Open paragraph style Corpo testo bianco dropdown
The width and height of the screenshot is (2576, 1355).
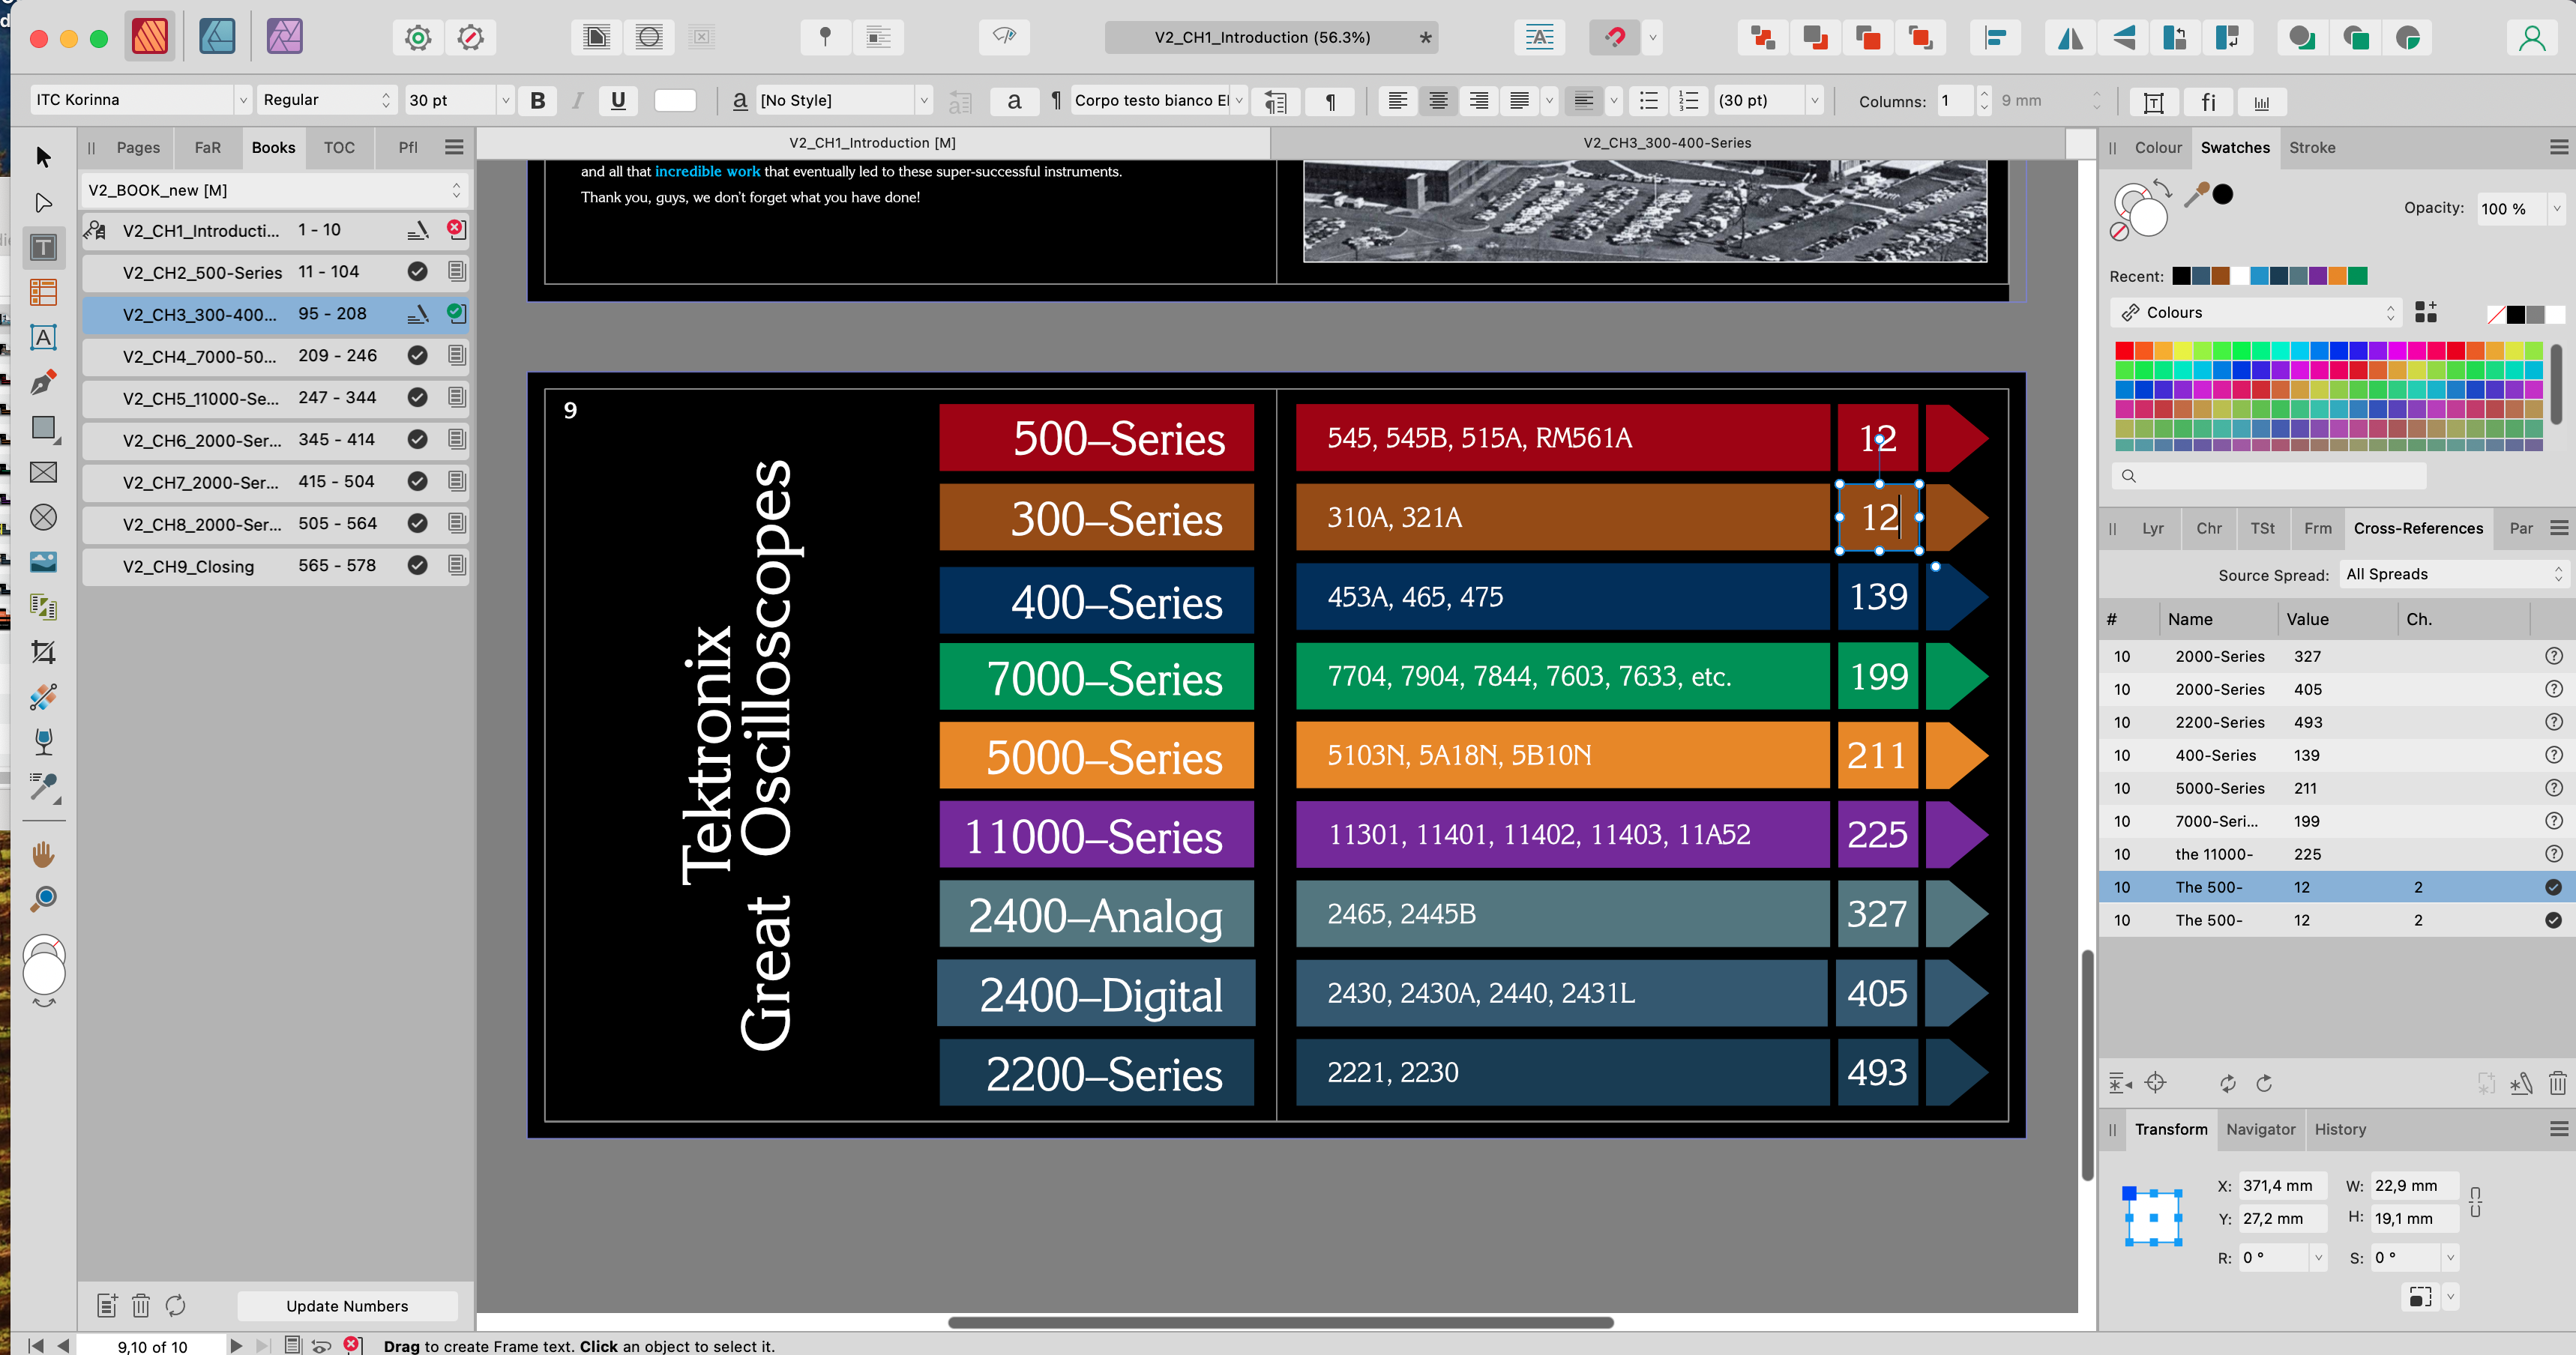1158,100
